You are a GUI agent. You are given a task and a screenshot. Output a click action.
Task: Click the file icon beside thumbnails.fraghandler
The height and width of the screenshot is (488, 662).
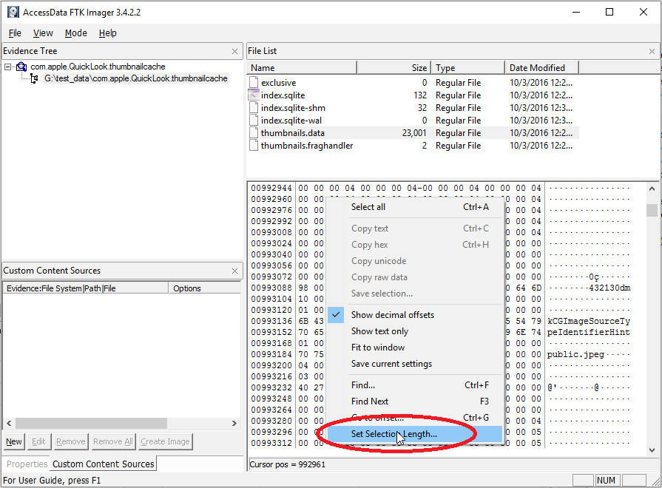click(254, 145)
